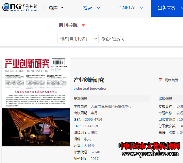Click the CNKI logo
Screen dimensions: 183x163
20,8
